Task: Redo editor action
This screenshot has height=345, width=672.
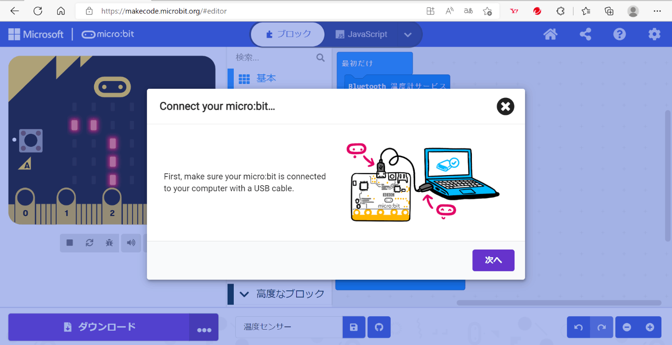Action: tap(601, 327)
